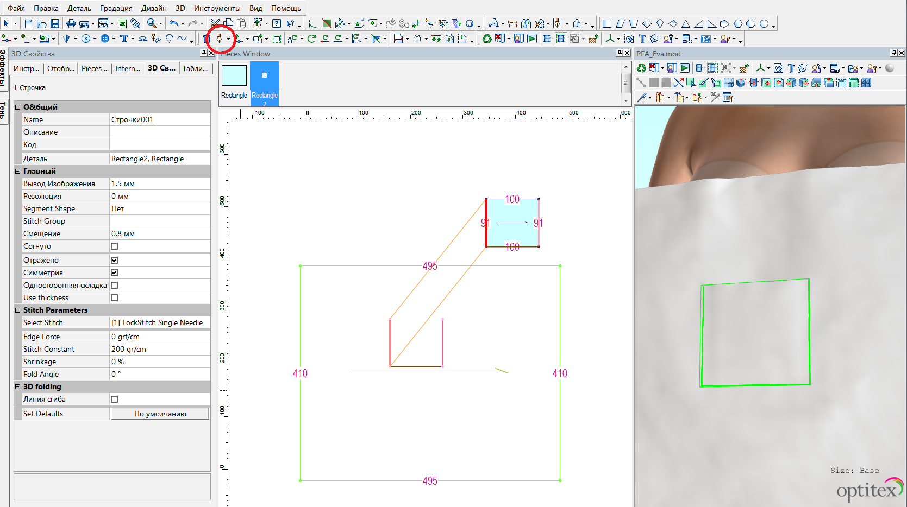Click the Copy icon in main toolbar

pos(229,23)
